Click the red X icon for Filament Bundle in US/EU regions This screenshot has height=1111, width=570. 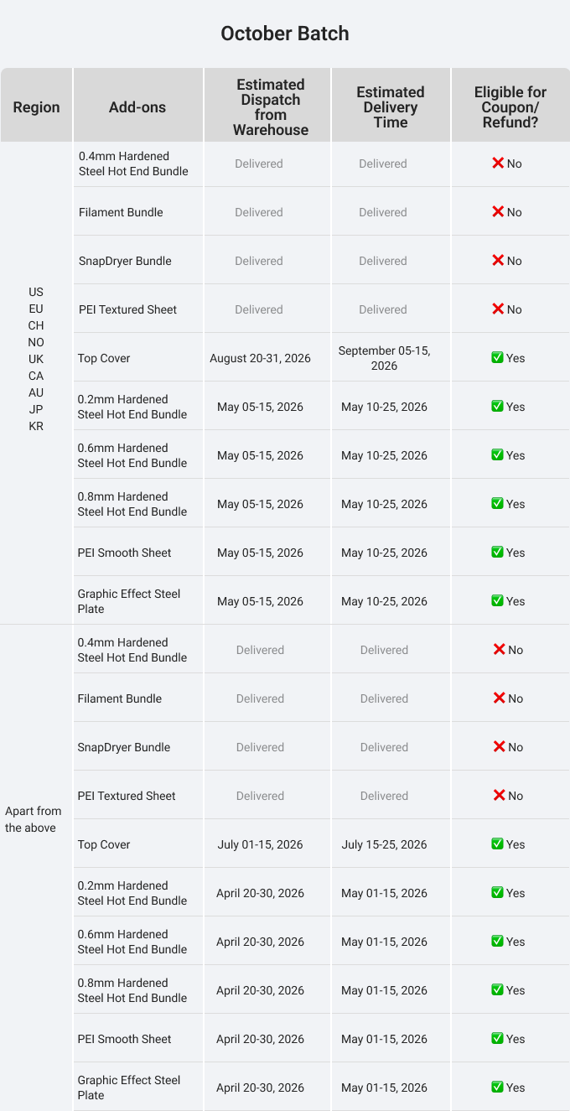click(x=498, y=212)
